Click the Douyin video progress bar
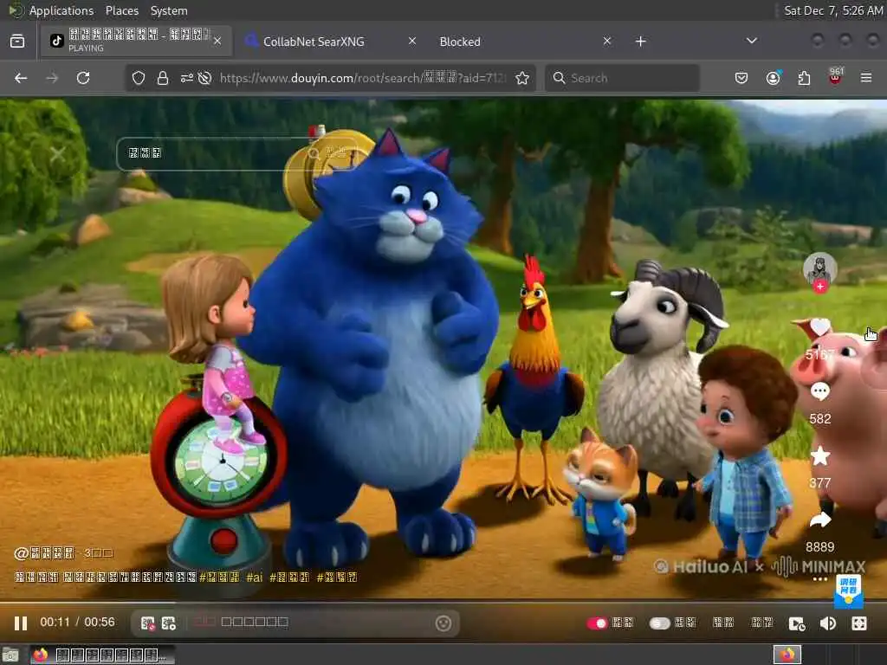 [443, 603]
